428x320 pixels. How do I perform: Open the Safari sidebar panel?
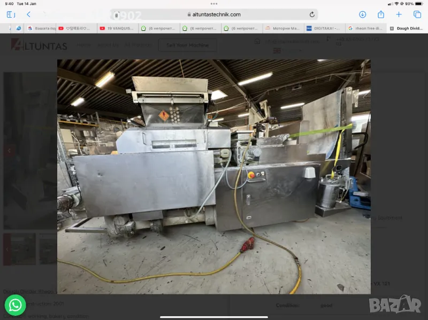[10, 14]
